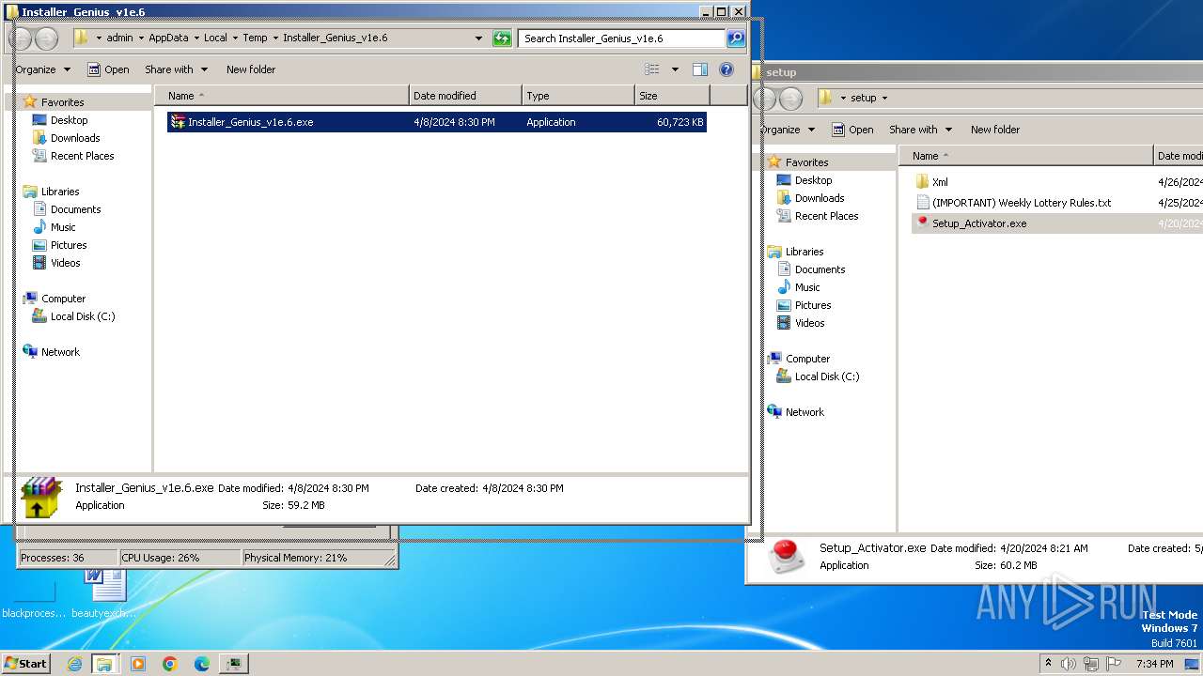Open Desktop in setup window sidebar
The height and width of the screenshot is (676, 1203).
coord(813,180)
